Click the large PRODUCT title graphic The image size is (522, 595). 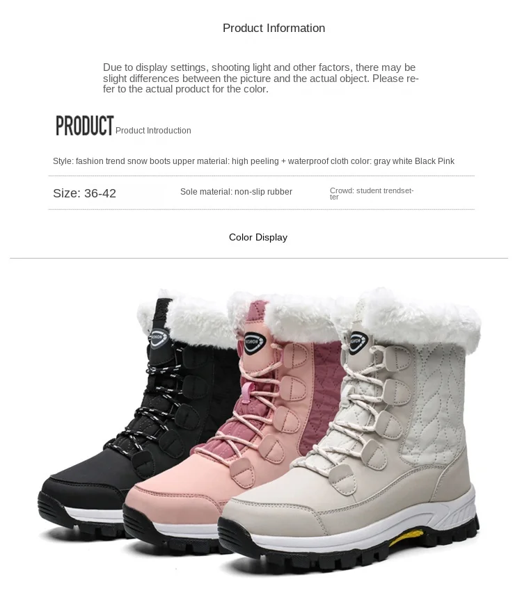pyautogui.click(x=85, y=126)
